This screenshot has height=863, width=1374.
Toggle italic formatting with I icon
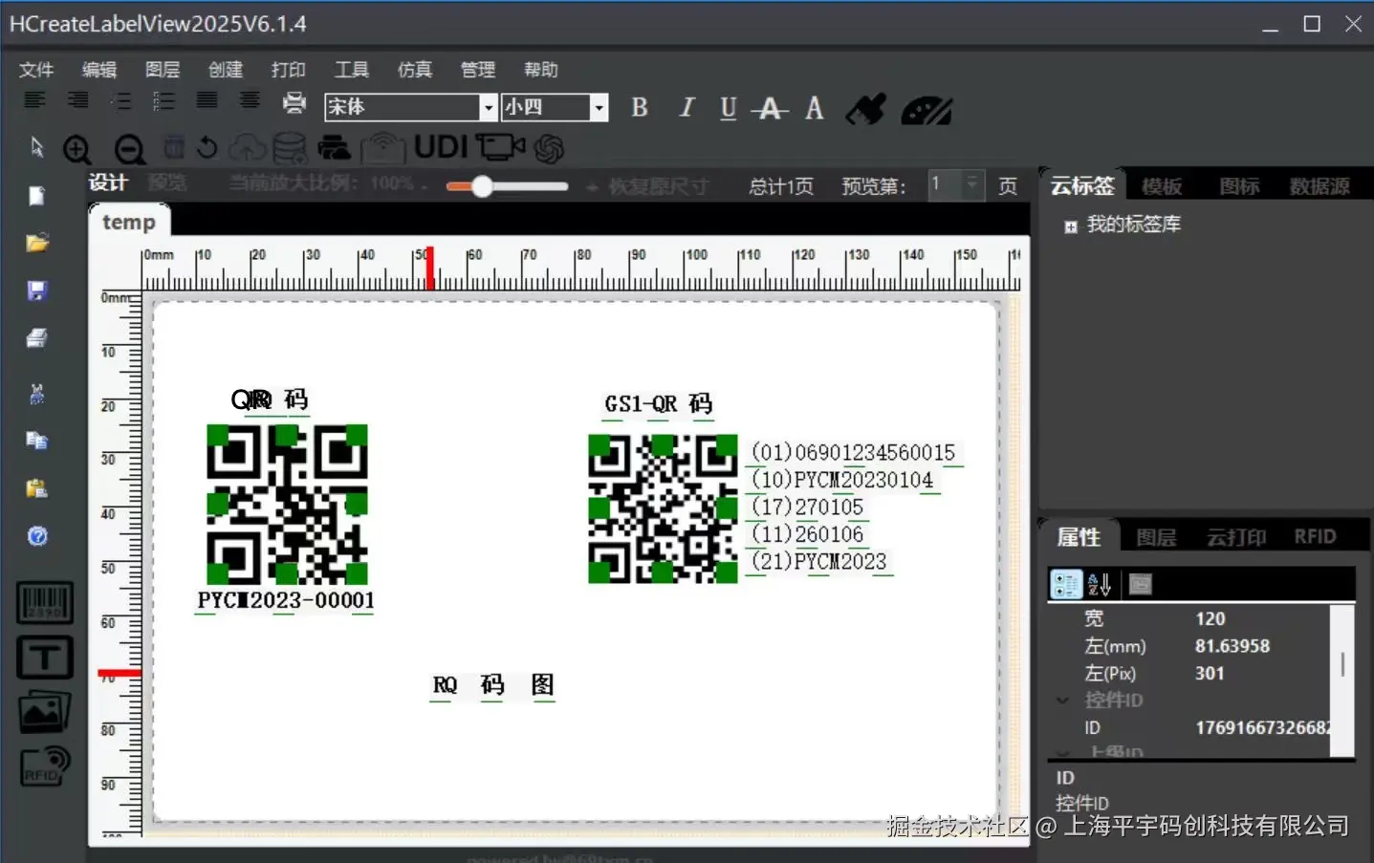[x=687, y=108]
